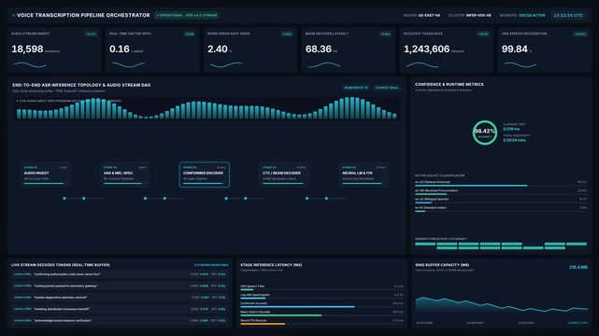Screen dimensions: 599x336
Task: Click the Operational ASR status badge
Action: click(187, 15)
